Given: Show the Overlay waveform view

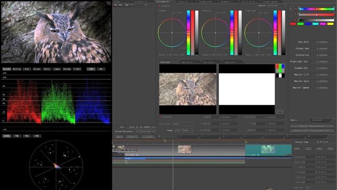Looking at the screenshot, I should coord(17,69).
